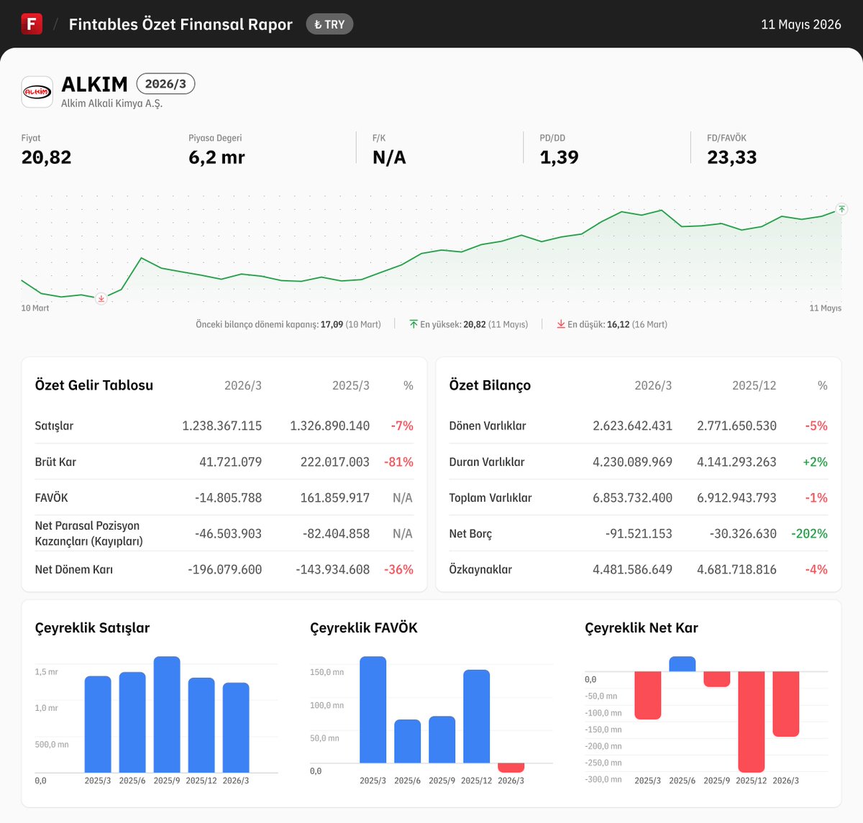Image resolution: width=863 pixels, height=823 pixels.
Task: Click the 'Özet Bilanço' heading
Action: [x=490, y=385]
